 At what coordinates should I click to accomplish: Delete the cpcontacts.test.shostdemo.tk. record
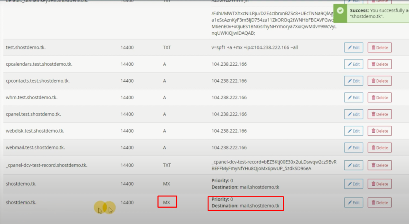point(379,81)
